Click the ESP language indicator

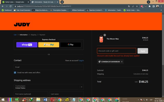(x=151, y=100)
